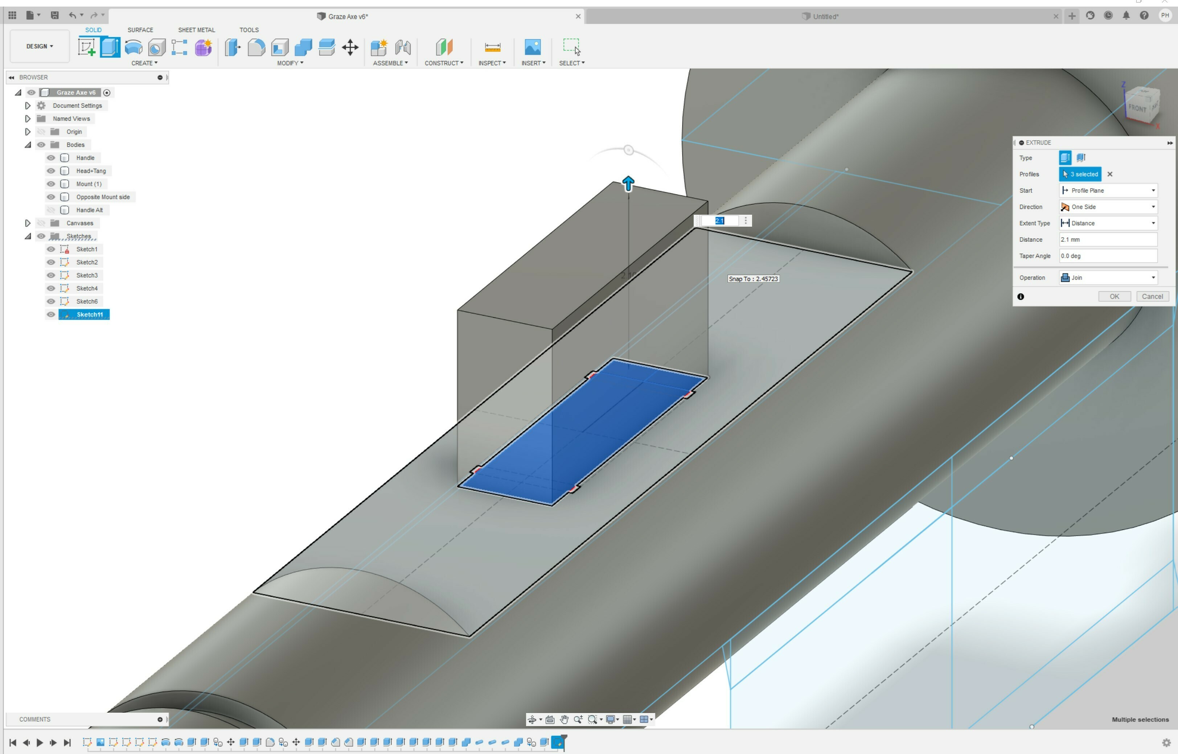1178x754 pixels.
Task: Click the Insert image icon
Action: [533, 48]
